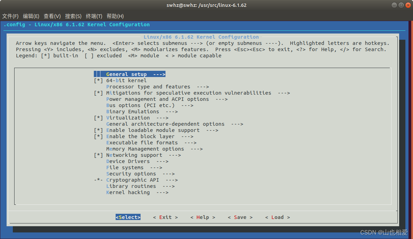Select the Networking support entry text
The height and width of the screenshot is (239, 413).
[134, 155]
